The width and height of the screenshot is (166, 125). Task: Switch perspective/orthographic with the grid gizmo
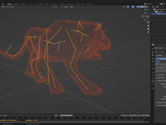(148, 32)
